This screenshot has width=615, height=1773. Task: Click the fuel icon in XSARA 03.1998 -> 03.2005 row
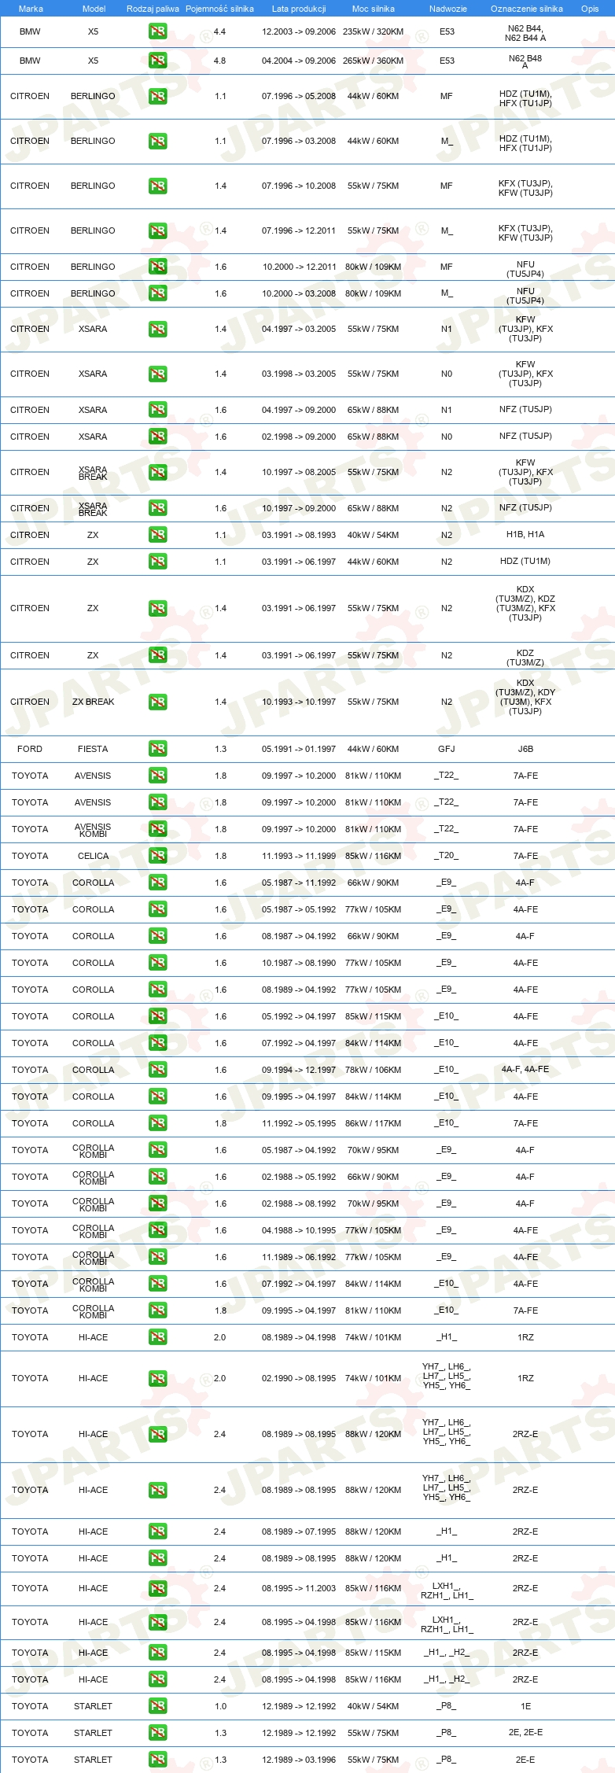157,374
